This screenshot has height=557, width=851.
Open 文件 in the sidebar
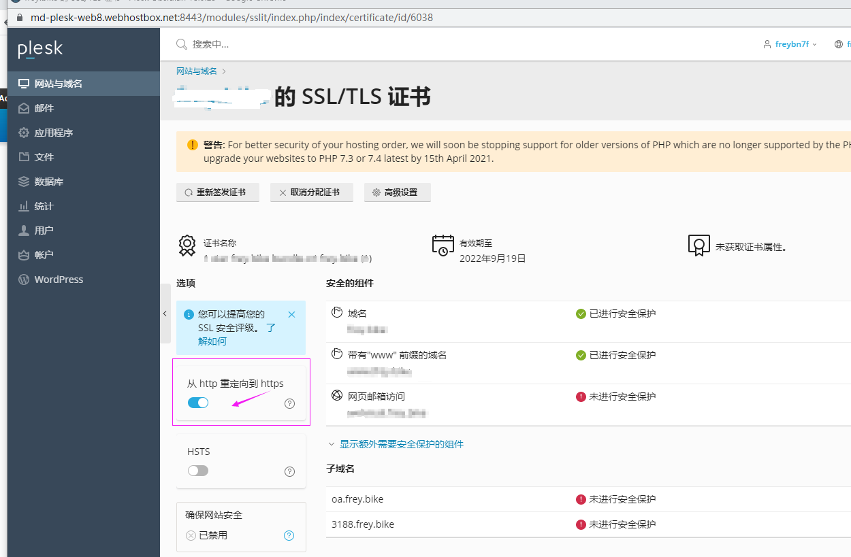pos(84,157)
